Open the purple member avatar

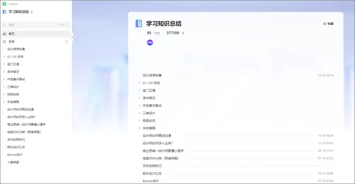click(x=150, y=42)
